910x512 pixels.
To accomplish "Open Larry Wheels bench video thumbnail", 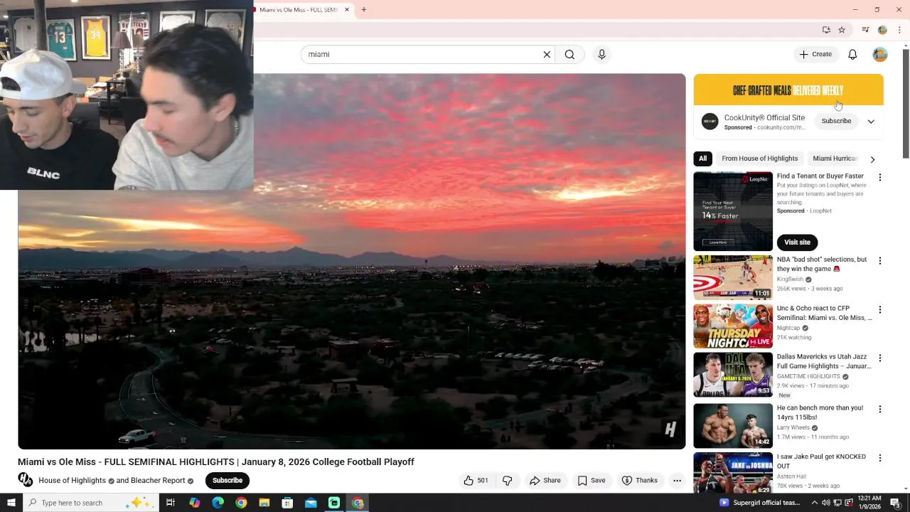I will pos(733,425).
